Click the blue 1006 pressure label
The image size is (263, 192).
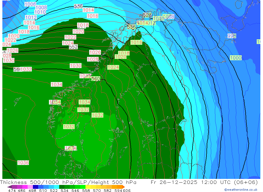(30, 4)
